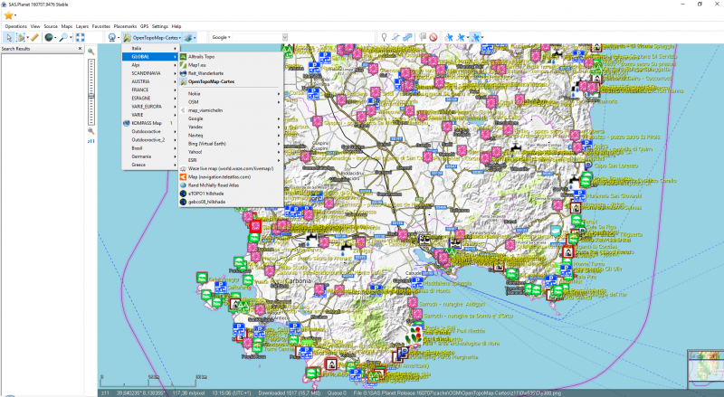Open the GPS menu
Screen dimensions: 724x397
pos(144,26)
